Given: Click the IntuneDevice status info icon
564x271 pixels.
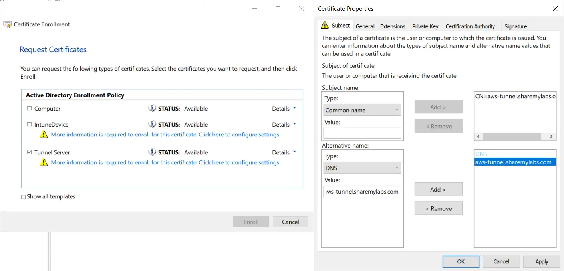Looking at the screenshot, I should (x=152, y=124).
